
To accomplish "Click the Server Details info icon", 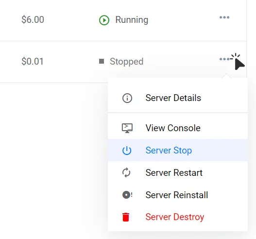I will 127,98.
